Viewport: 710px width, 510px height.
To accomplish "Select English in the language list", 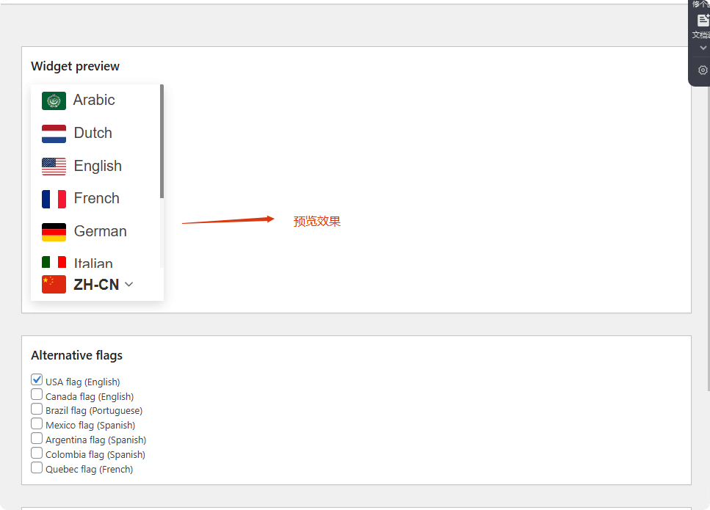I will click(98, 167).
